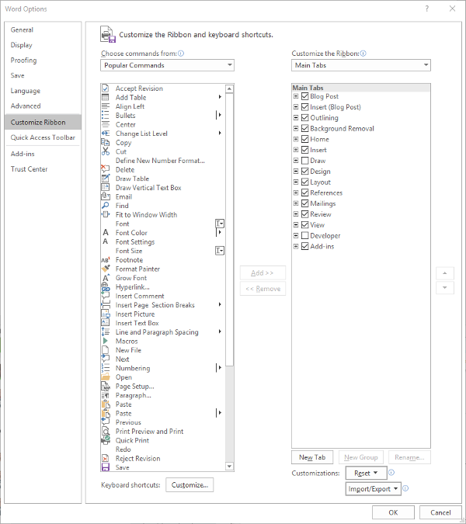The image size is (466, 524).
Task: Open the Import/Export dropdown button
Action: [x=374, y=489]
